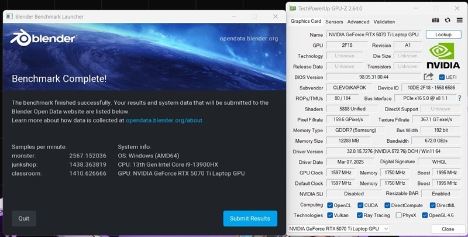Click the Blender logo in the banner
468x237 pixels.
(x=43, y=39)
